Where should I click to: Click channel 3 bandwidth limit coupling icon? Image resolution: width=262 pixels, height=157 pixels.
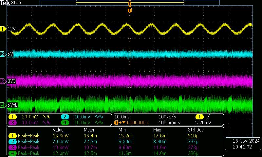click(47, 123)
